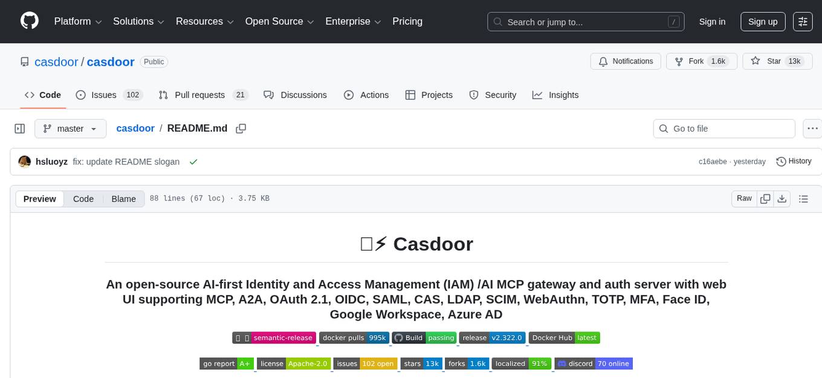The width and height of the screenshot is (822, 378).
Task: Click the Notifications bell icon
Action: tap(603, 61)
